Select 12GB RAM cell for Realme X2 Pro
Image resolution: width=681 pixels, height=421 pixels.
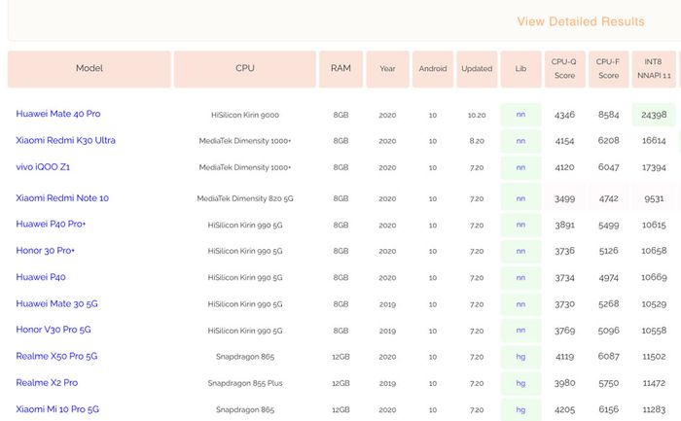[x=340, y=383]
